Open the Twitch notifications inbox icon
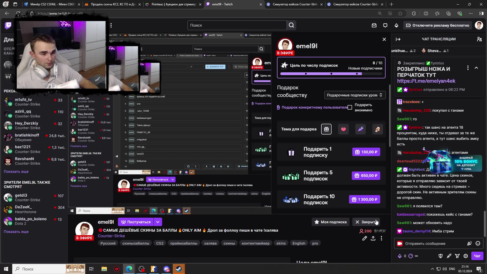The width and height of the screenshot is (487, 274). [374, 25]
